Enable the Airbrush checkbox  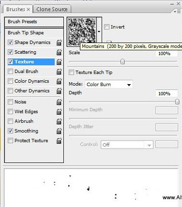point(10,121)
